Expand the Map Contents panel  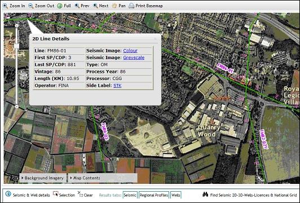(x=85, y=178)
